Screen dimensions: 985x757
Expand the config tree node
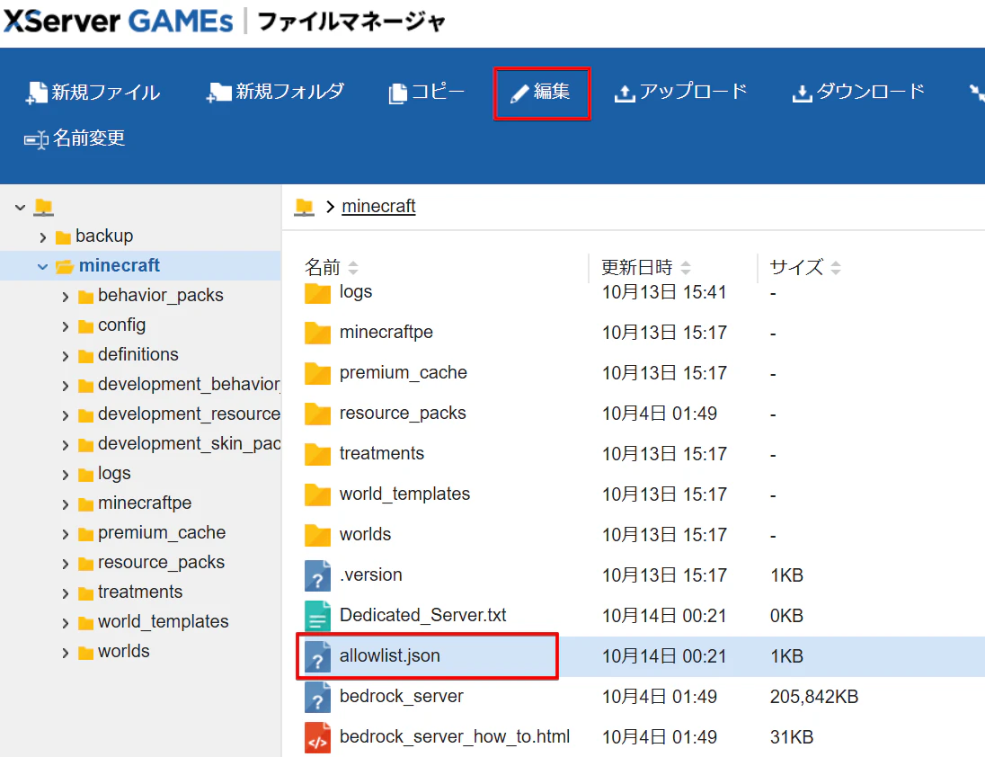coord(66,326)
